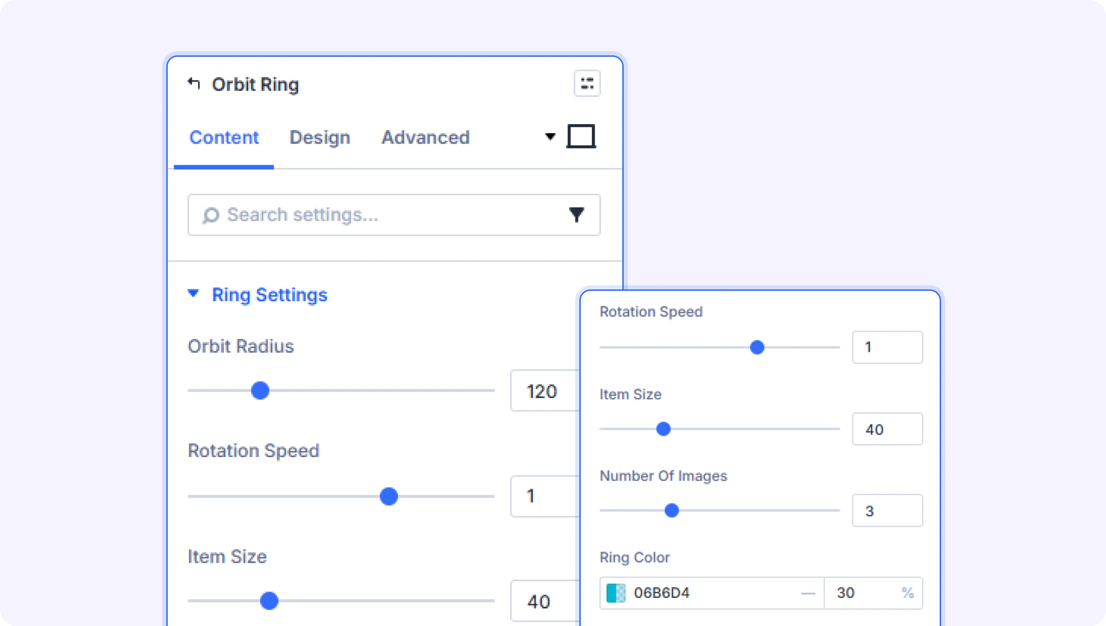Select the main panel Rotation Speed value field
Screen dimensions: 1106x626
545,496
